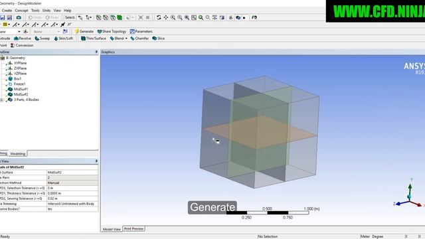The image size is (425, 239).
Task: Open the View menu
Action: pyautogui.click(x=57, y=11)
